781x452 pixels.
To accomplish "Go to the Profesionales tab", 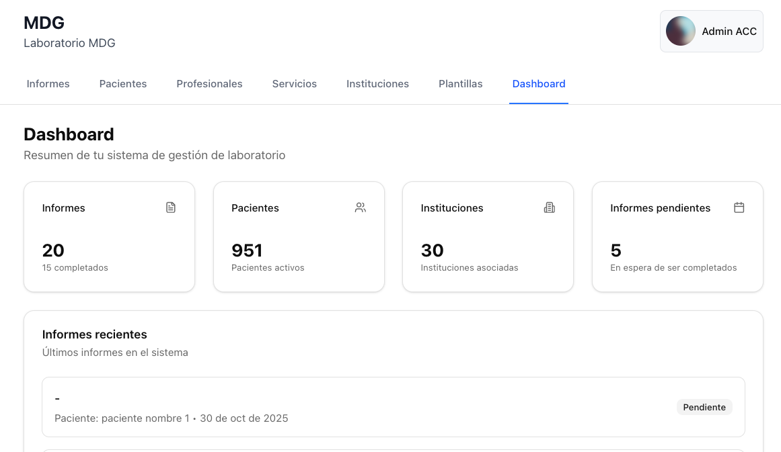I will [x=209, y=84].
